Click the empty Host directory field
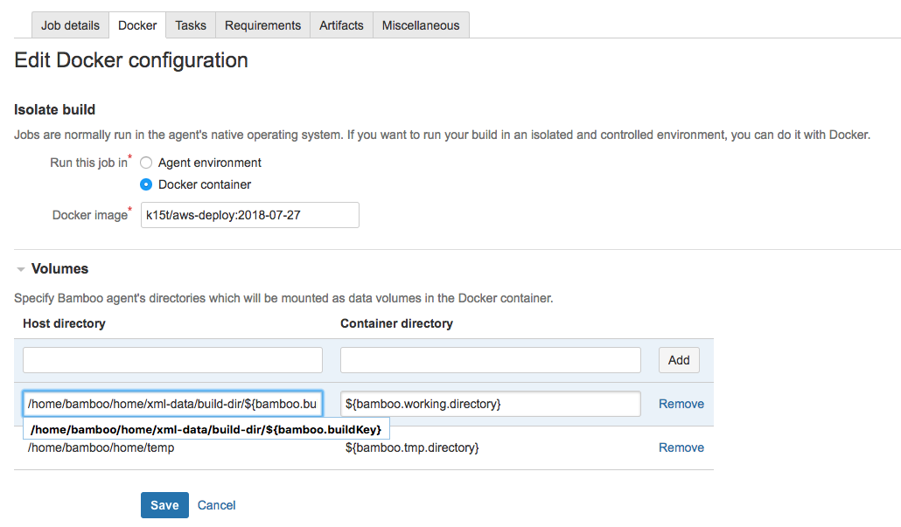This screenshot has height=527, width=901. pos(172,360)
